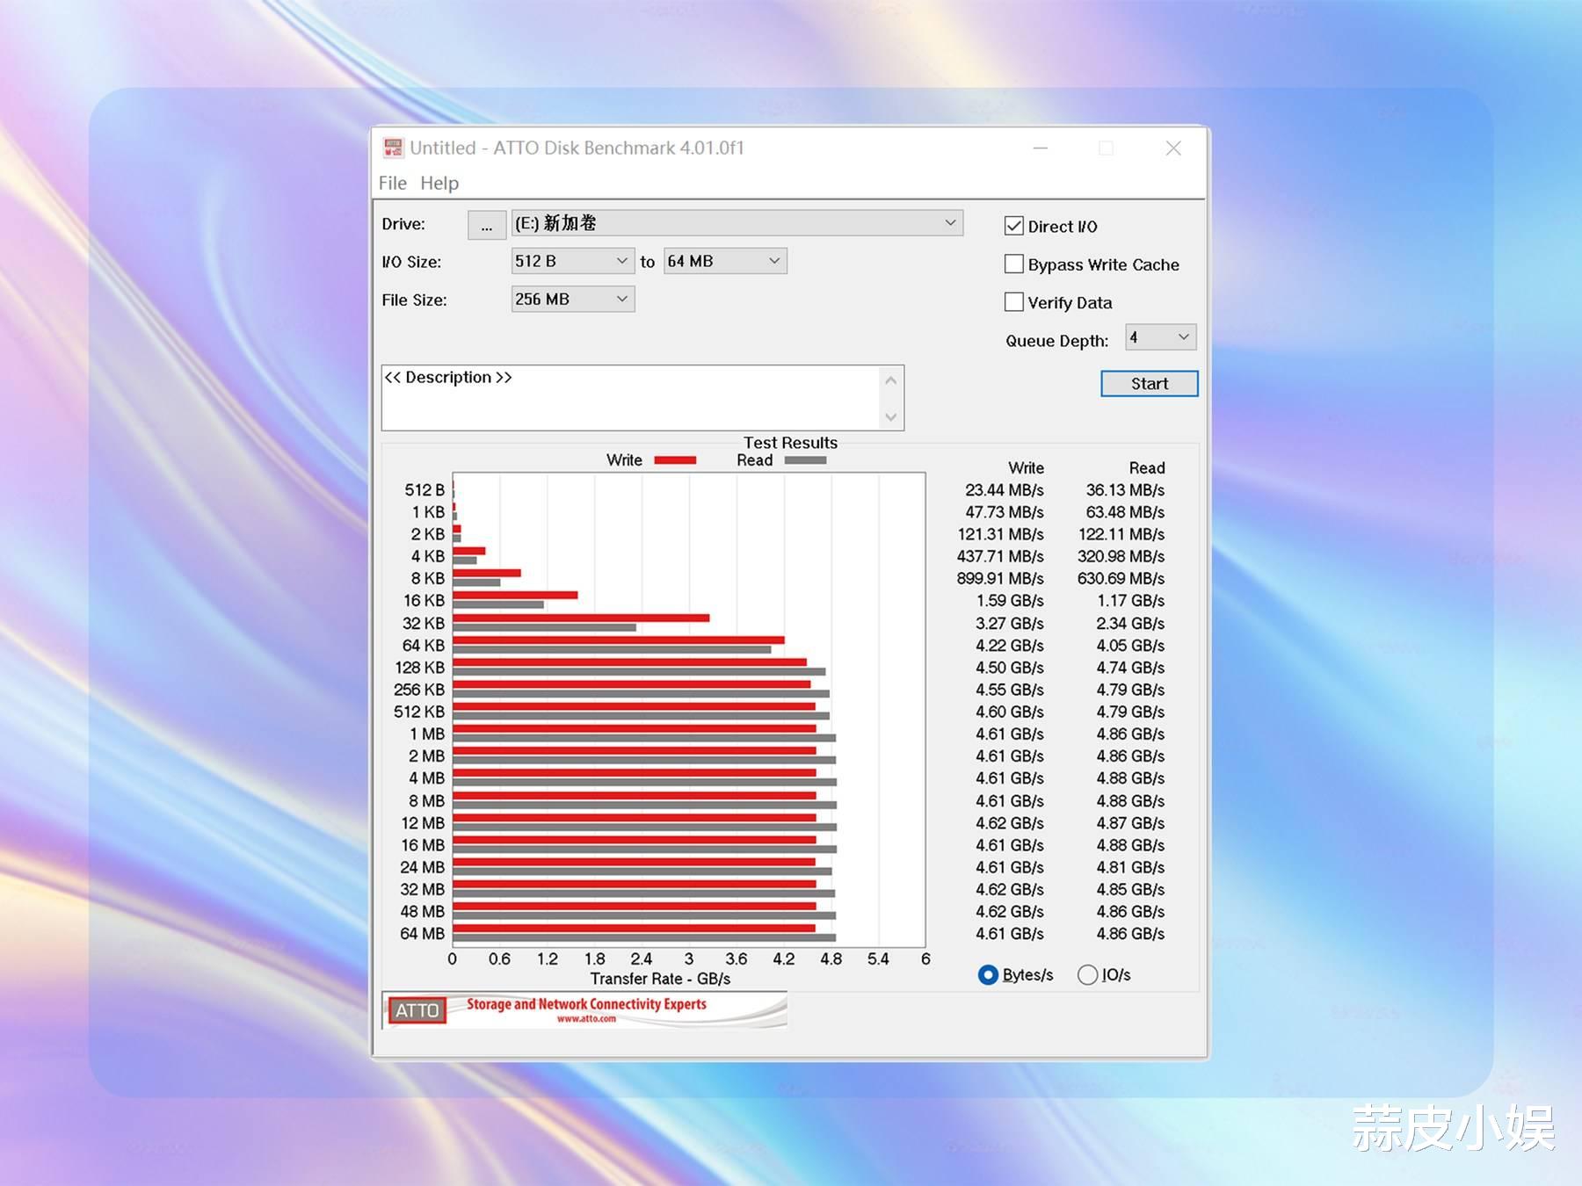Screen dimensions: 1582x1186
Task: Click the gray Read legend swatch
Action: coord(805,460)
